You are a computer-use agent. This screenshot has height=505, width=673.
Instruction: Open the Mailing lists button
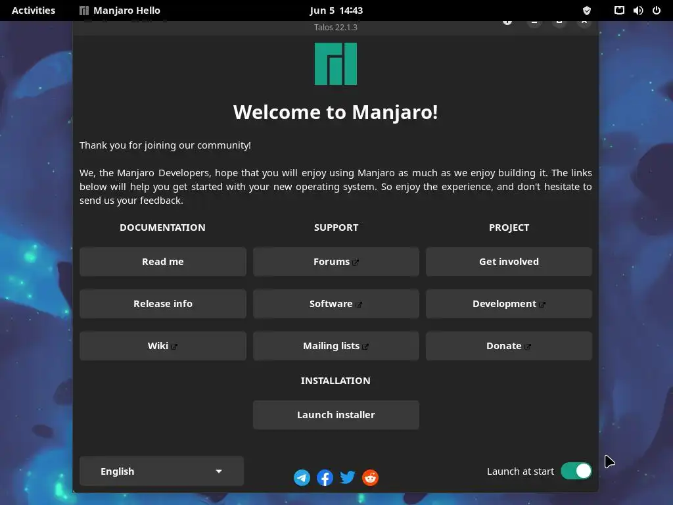pyautogui.click(x=336, y=346)
